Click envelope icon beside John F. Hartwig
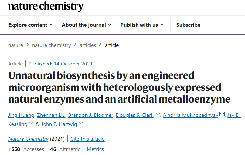Image resolution: width=245 pixels, height=155 pixels. 81,124
